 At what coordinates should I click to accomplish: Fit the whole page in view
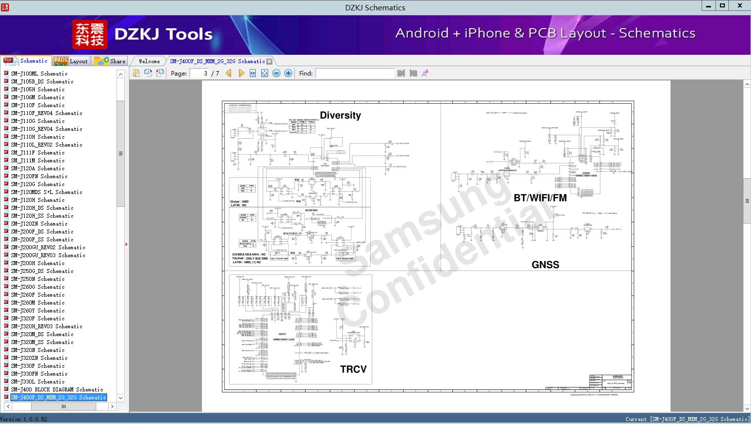point(265,73)
